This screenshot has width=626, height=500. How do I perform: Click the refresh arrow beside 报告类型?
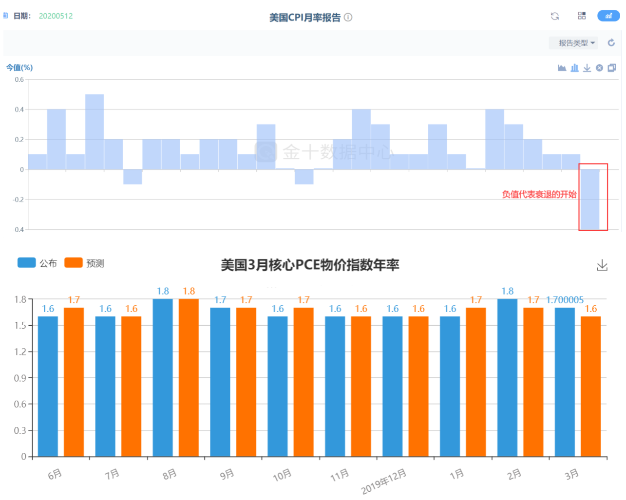[x=611, y=43]
